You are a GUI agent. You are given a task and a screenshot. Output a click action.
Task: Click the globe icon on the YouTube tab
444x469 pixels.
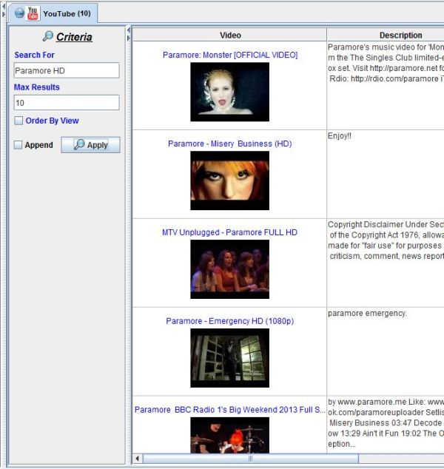(x=19, y=13)
